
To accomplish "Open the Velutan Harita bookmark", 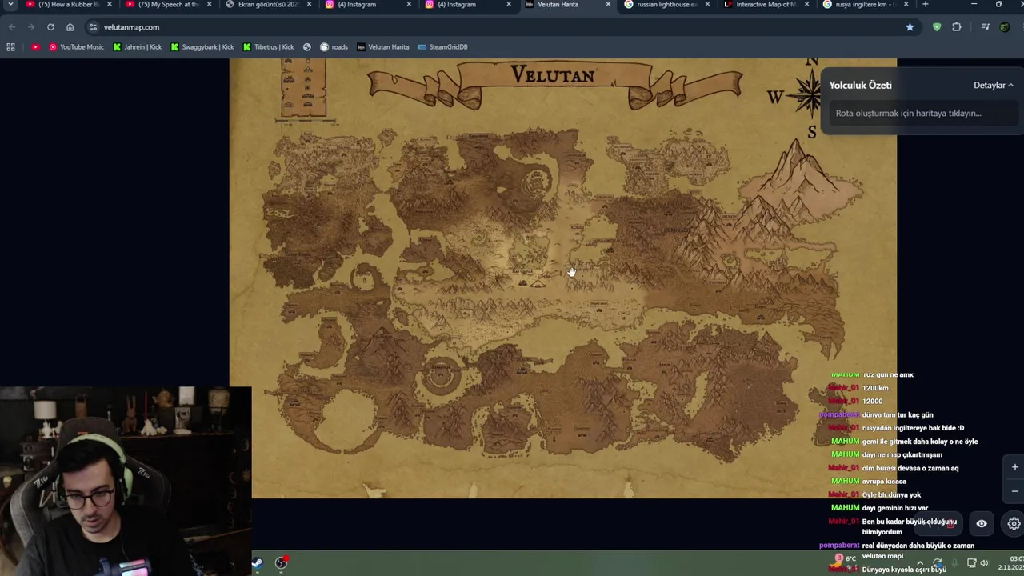I will tap(383, 47).
